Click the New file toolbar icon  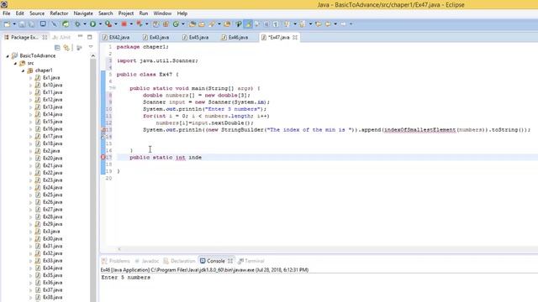[x=7, y=24]
